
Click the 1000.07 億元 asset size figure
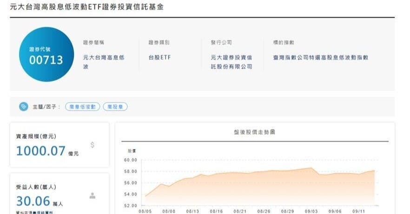pos(47,151)
